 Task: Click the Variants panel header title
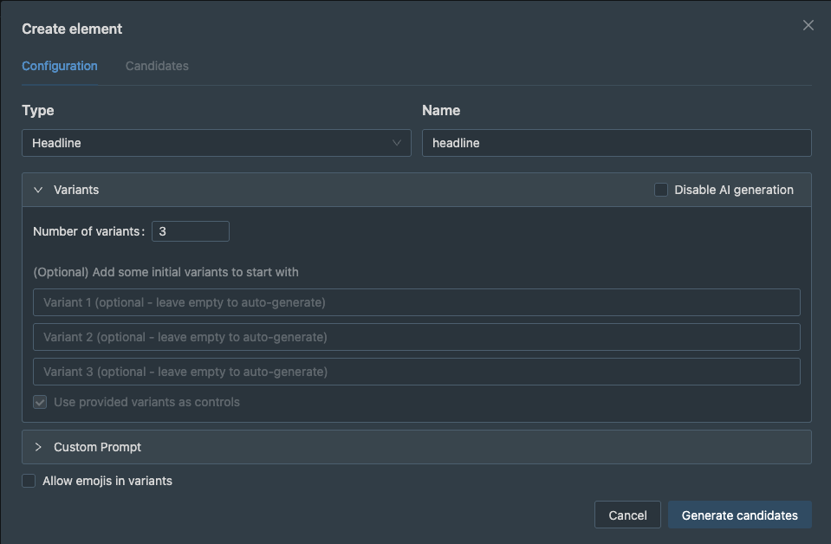pyautogui.click(x=76, y=190)
